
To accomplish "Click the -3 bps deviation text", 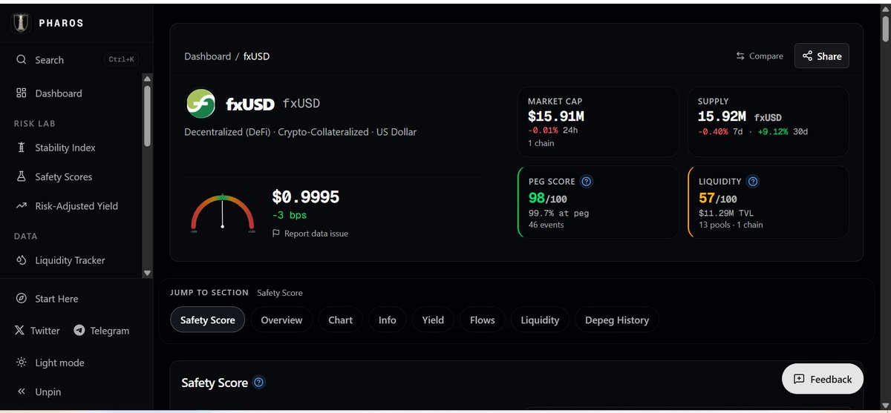I will pyautogui.click(x=289, y=215).
